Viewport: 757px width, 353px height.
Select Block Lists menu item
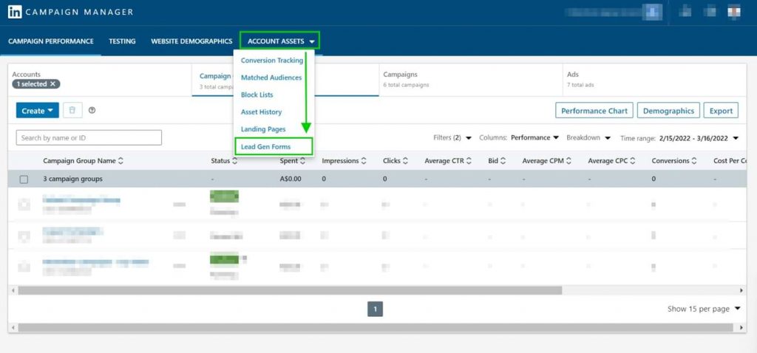pyautogui.click(x=257, y=95)
